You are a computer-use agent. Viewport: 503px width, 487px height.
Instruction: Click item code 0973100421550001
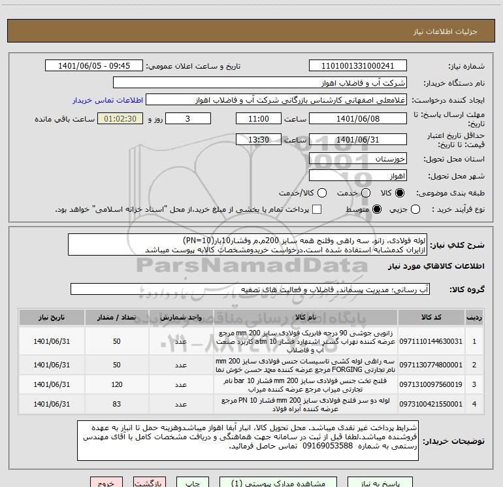[x=431, y=404]
